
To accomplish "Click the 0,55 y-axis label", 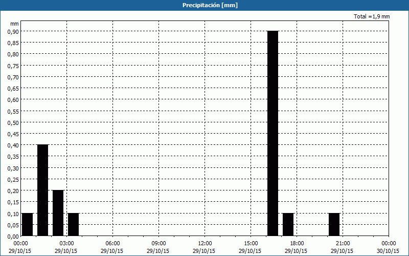I will (13, 111).
